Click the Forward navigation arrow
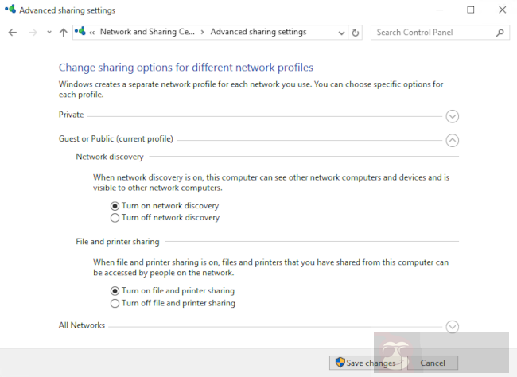 [33, 33]
